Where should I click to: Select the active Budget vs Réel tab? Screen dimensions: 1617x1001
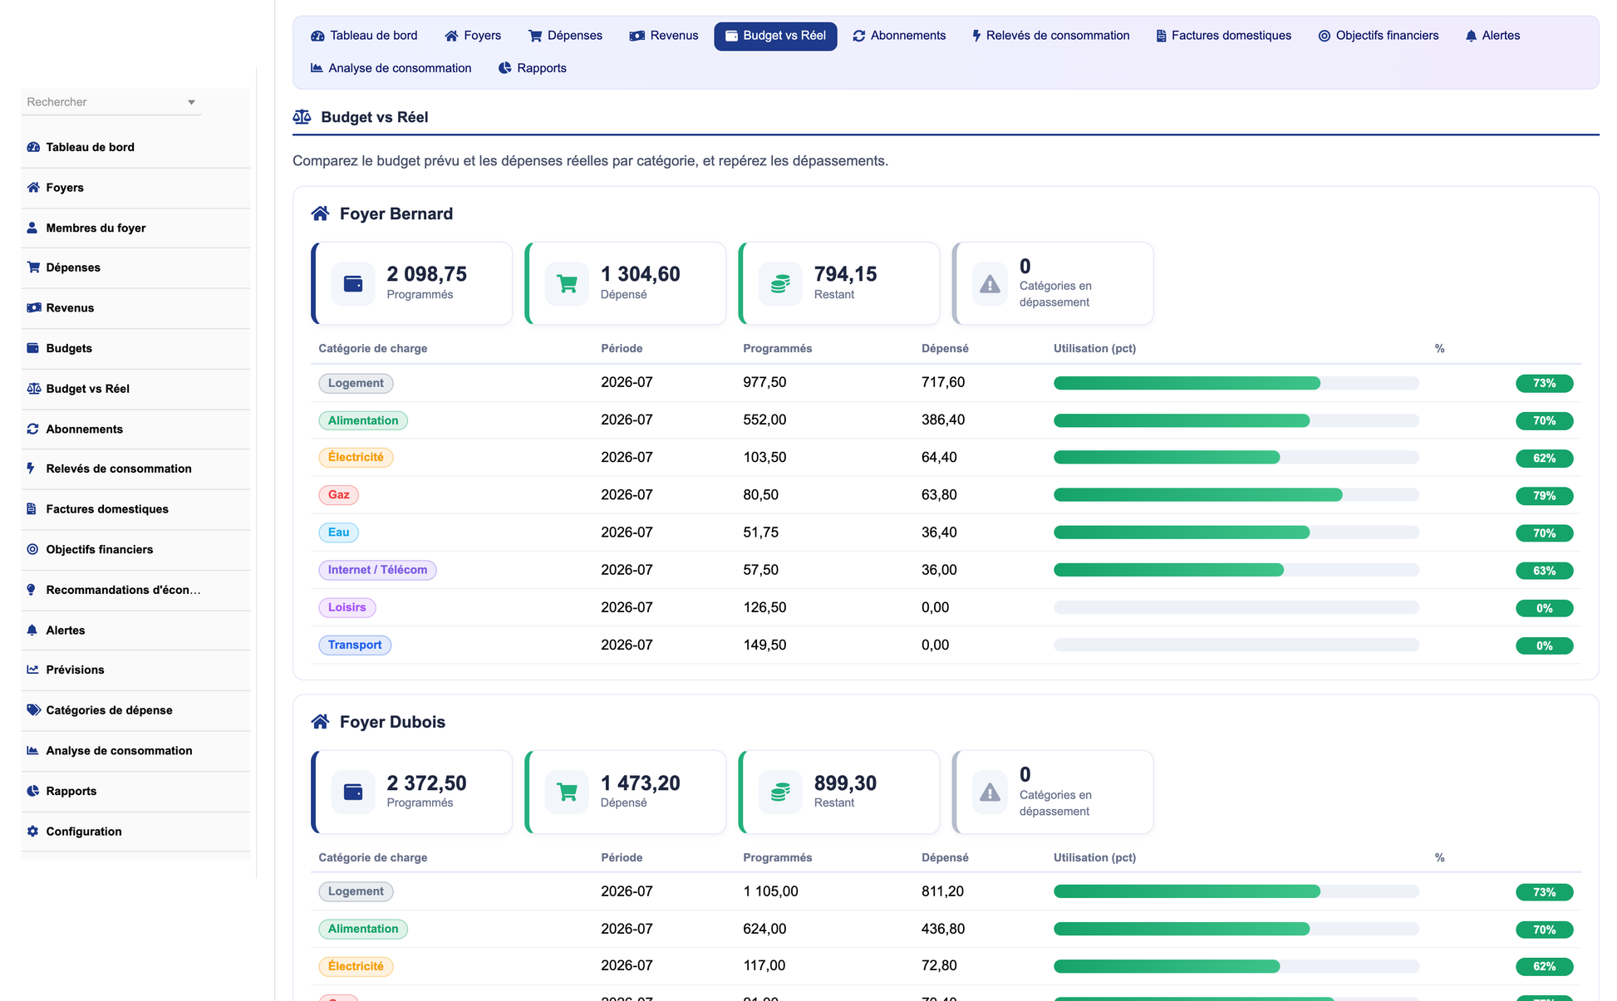click(775, 36)
